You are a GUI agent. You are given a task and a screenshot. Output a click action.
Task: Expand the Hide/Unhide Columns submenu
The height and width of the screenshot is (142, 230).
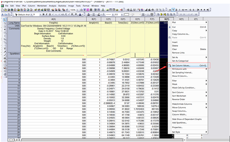coord(188,104)
